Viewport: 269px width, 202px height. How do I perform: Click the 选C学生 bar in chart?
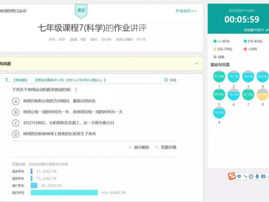click(34, 185)
